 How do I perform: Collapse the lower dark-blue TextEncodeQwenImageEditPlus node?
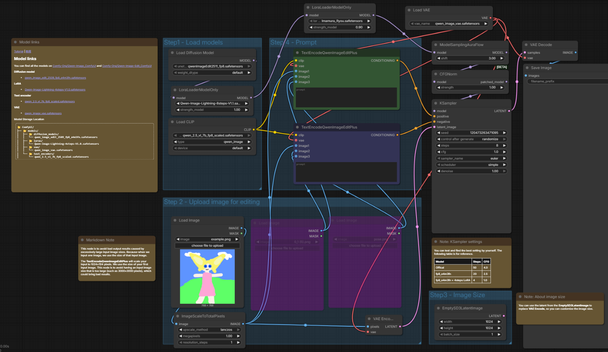[x=297, y=127]
